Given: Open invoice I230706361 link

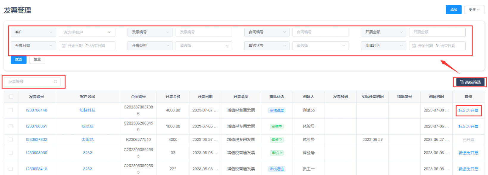Looking at the screenshot, I should 37,126.
